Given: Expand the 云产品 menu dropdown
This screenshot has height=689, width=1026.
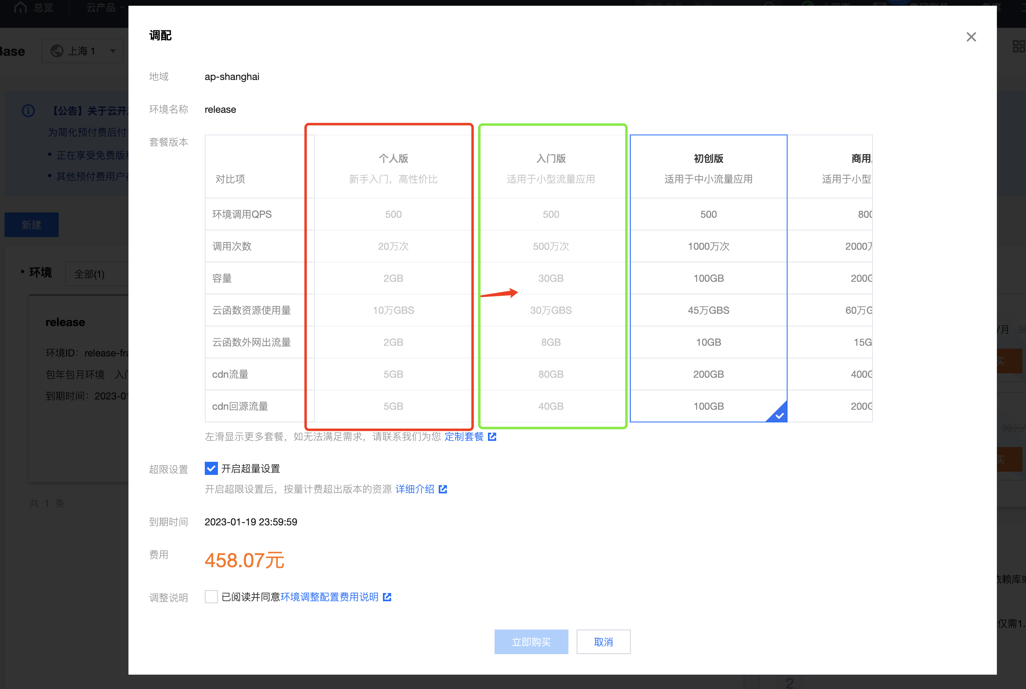Looking at the screenshot, I should pos(105,7).
